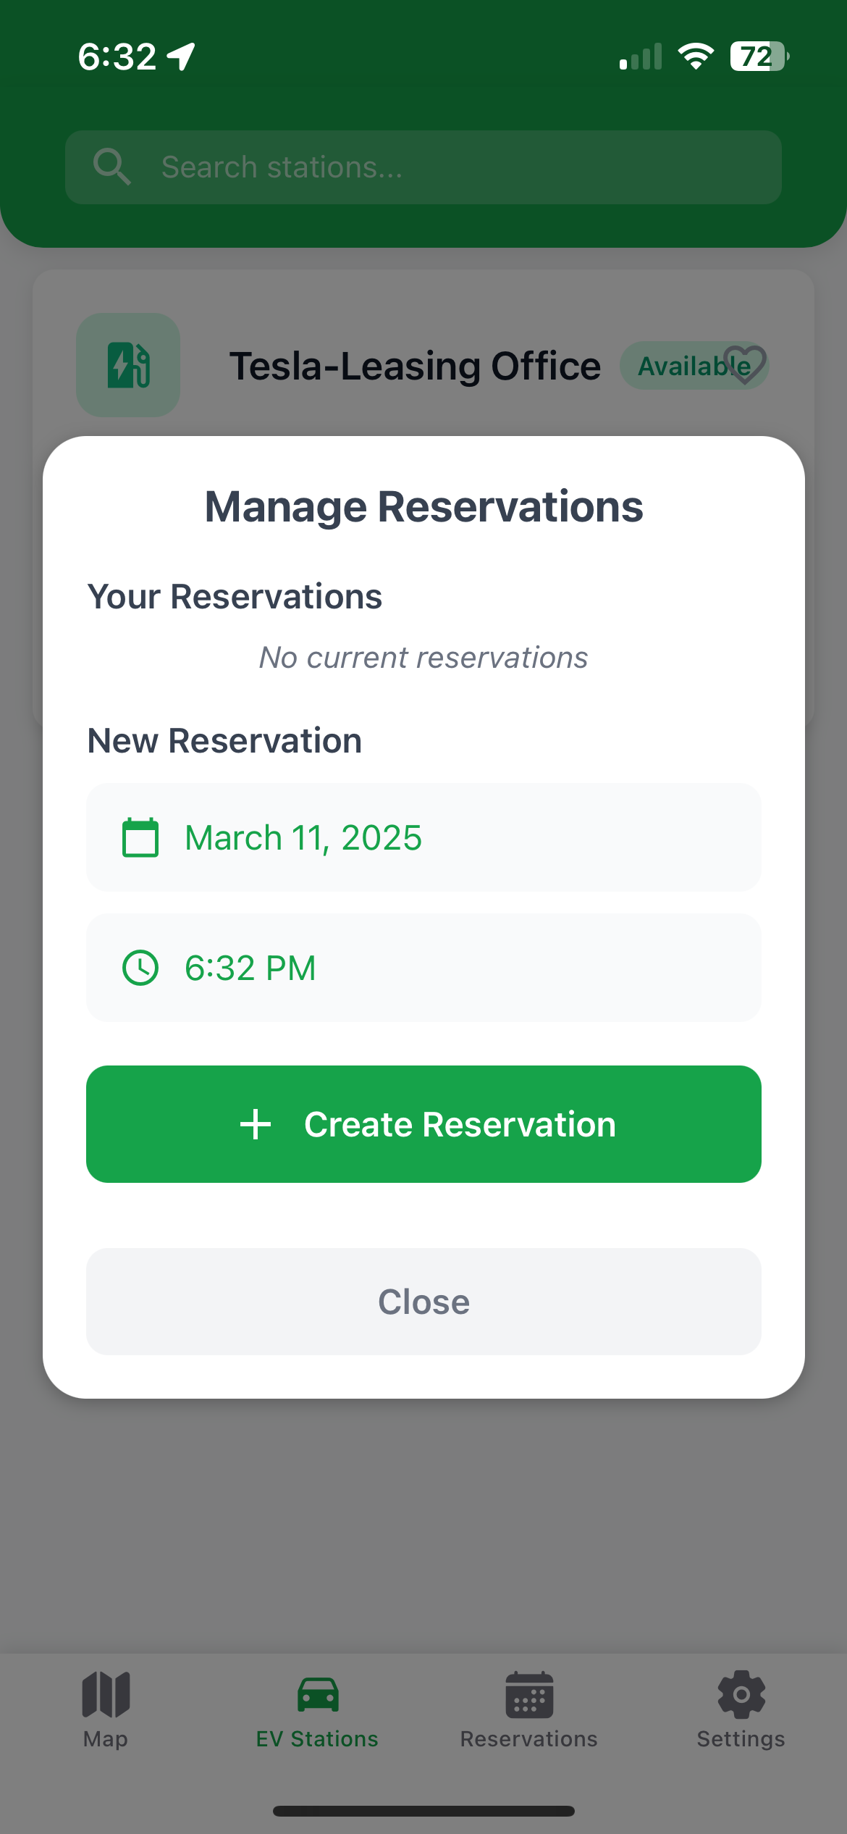Select the EV Stations tab

(x=317, y=1709)
